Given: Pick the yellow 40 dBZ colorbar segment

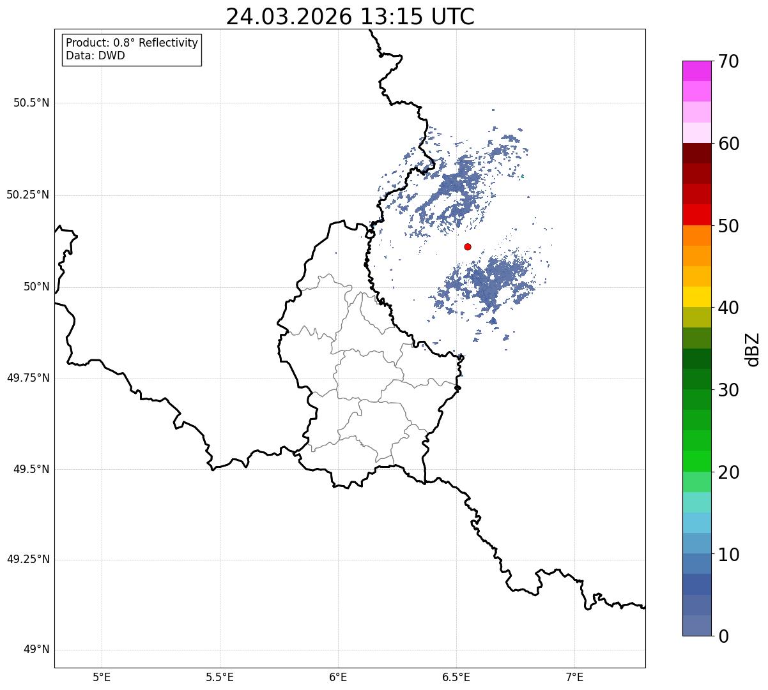Looking at the screenshot, I should [x=696, y=297].
